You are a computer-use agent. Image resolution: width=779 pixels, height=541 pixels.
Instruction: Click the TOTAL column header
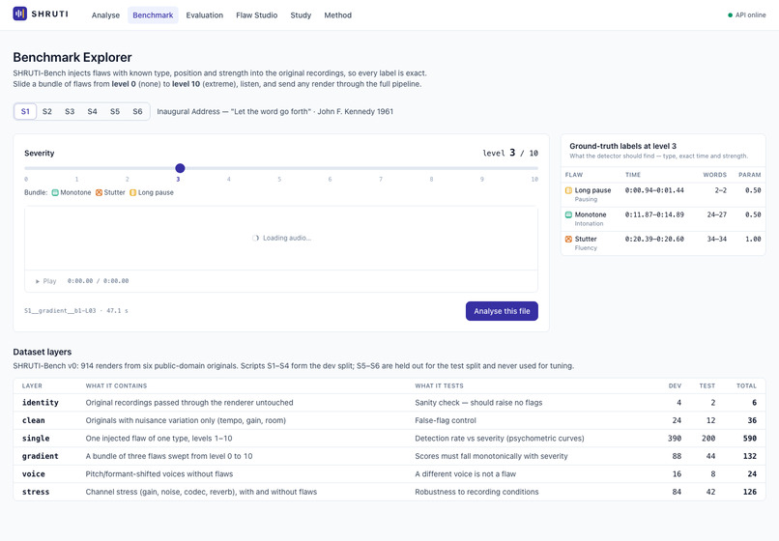pos(746,385)
